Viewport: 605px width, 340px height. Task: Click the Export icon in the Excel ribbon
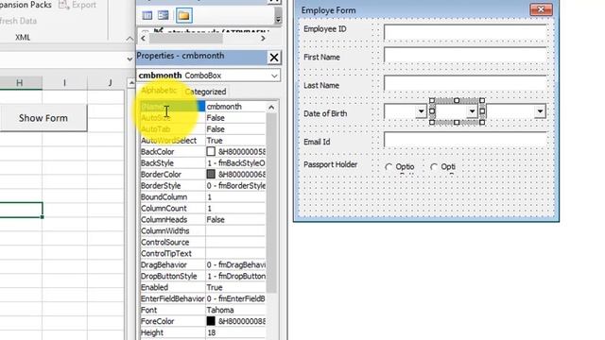(78, 5)
